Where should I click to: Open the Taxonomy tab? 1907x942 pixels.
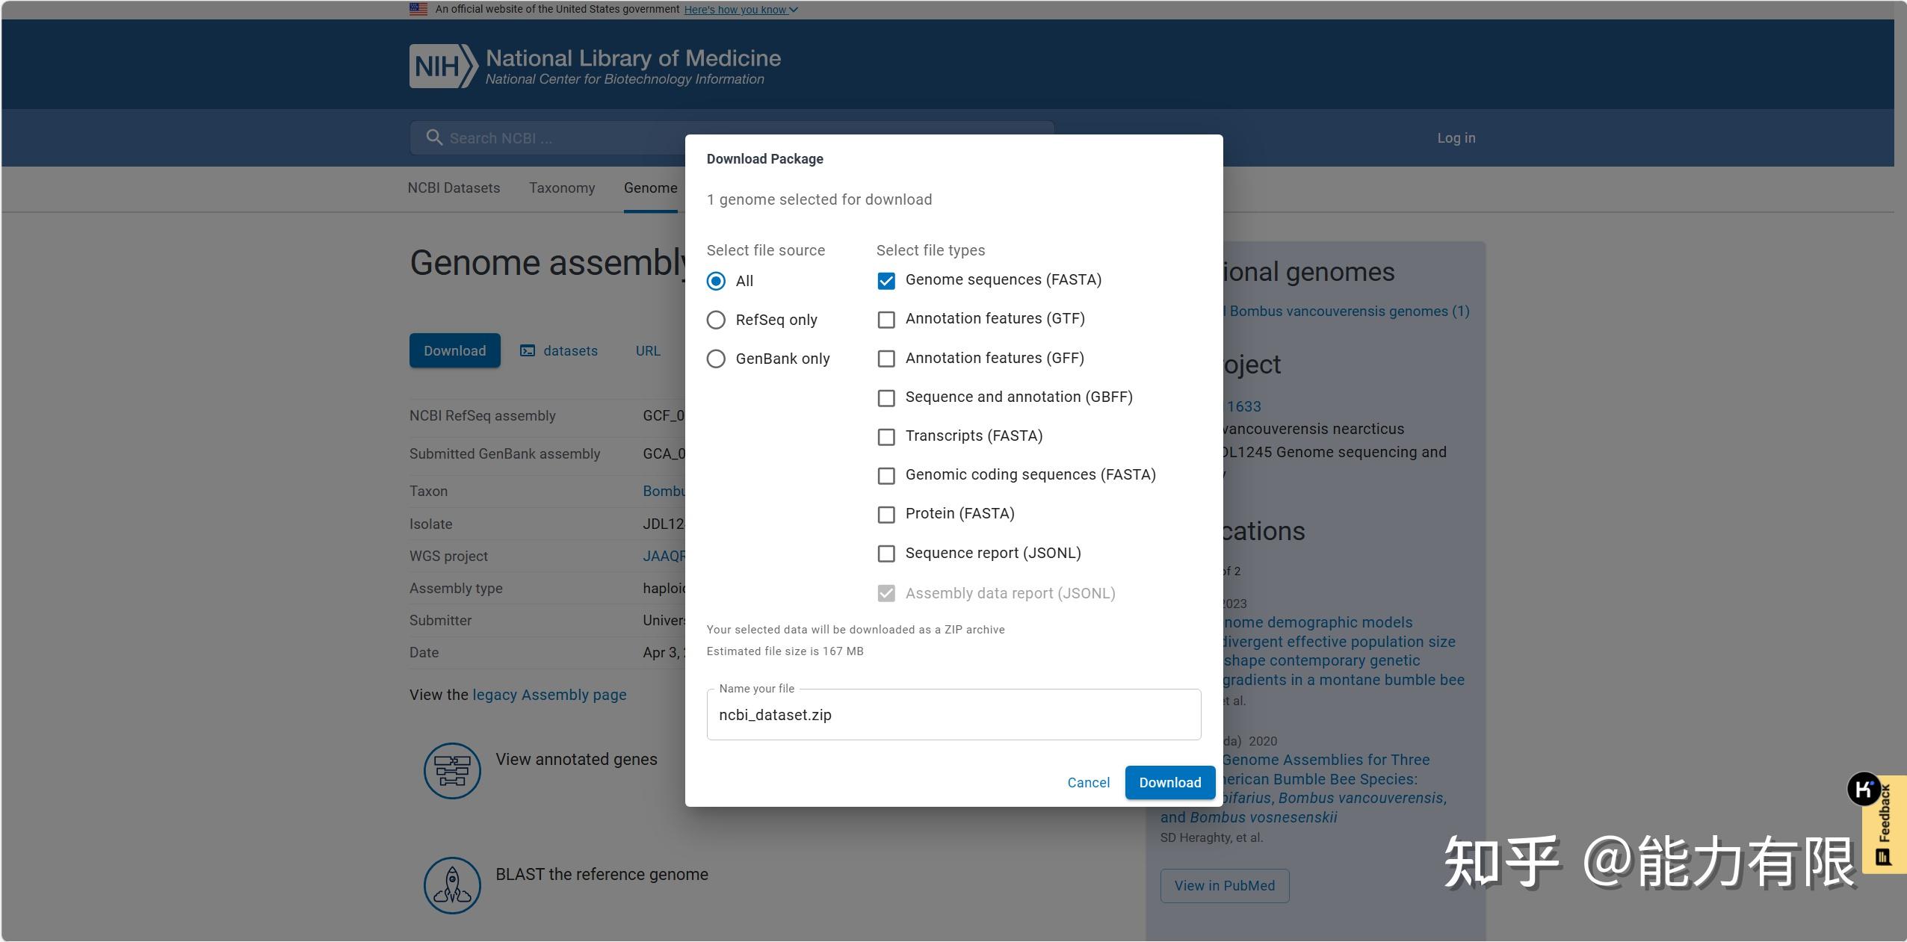coord(562,188)
